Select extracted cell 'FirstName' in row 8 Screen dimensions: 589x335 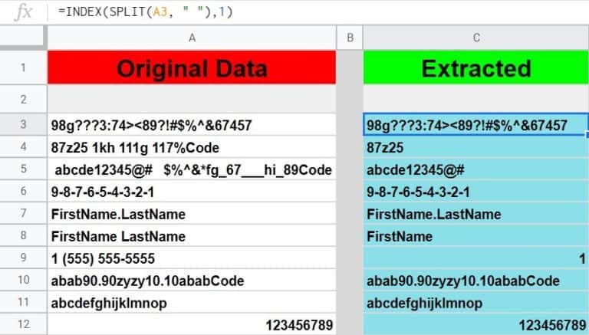click(x=476, y=235)
